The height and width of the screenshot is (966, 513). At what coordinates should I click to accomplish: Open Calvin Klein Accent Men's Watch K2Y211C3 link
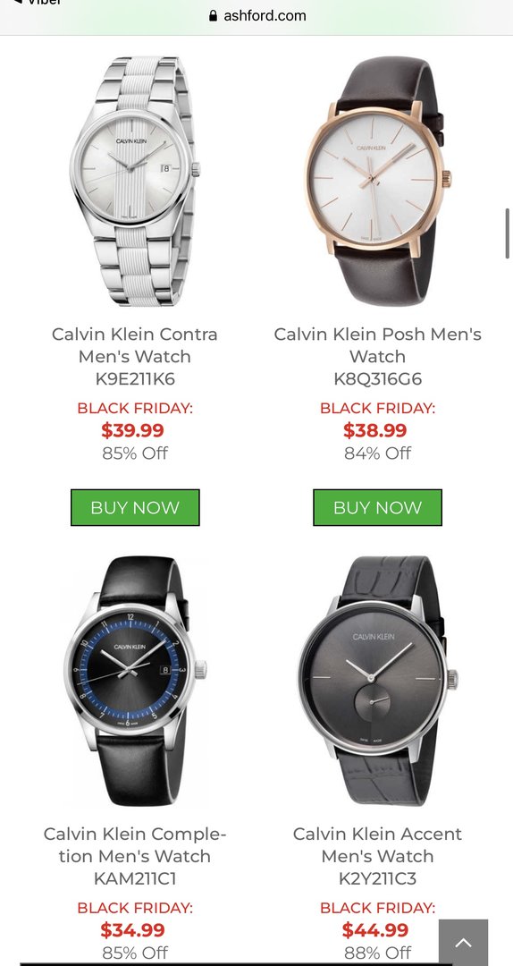[377, 856]
